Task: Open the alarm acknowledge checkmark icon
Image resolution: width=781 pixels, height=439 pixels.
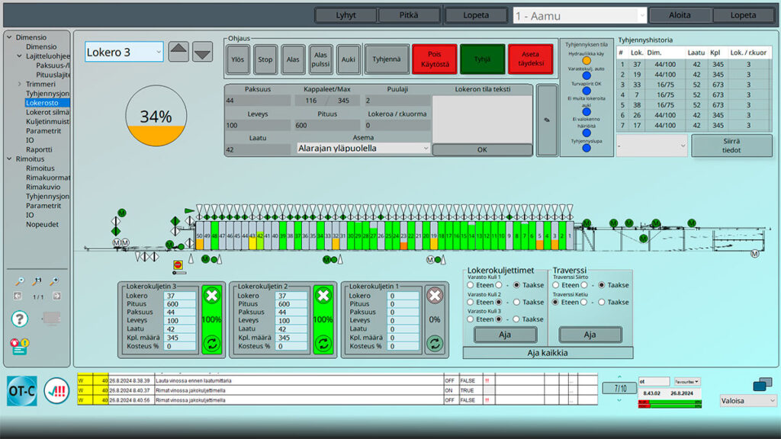Action: tap(56, 391)
